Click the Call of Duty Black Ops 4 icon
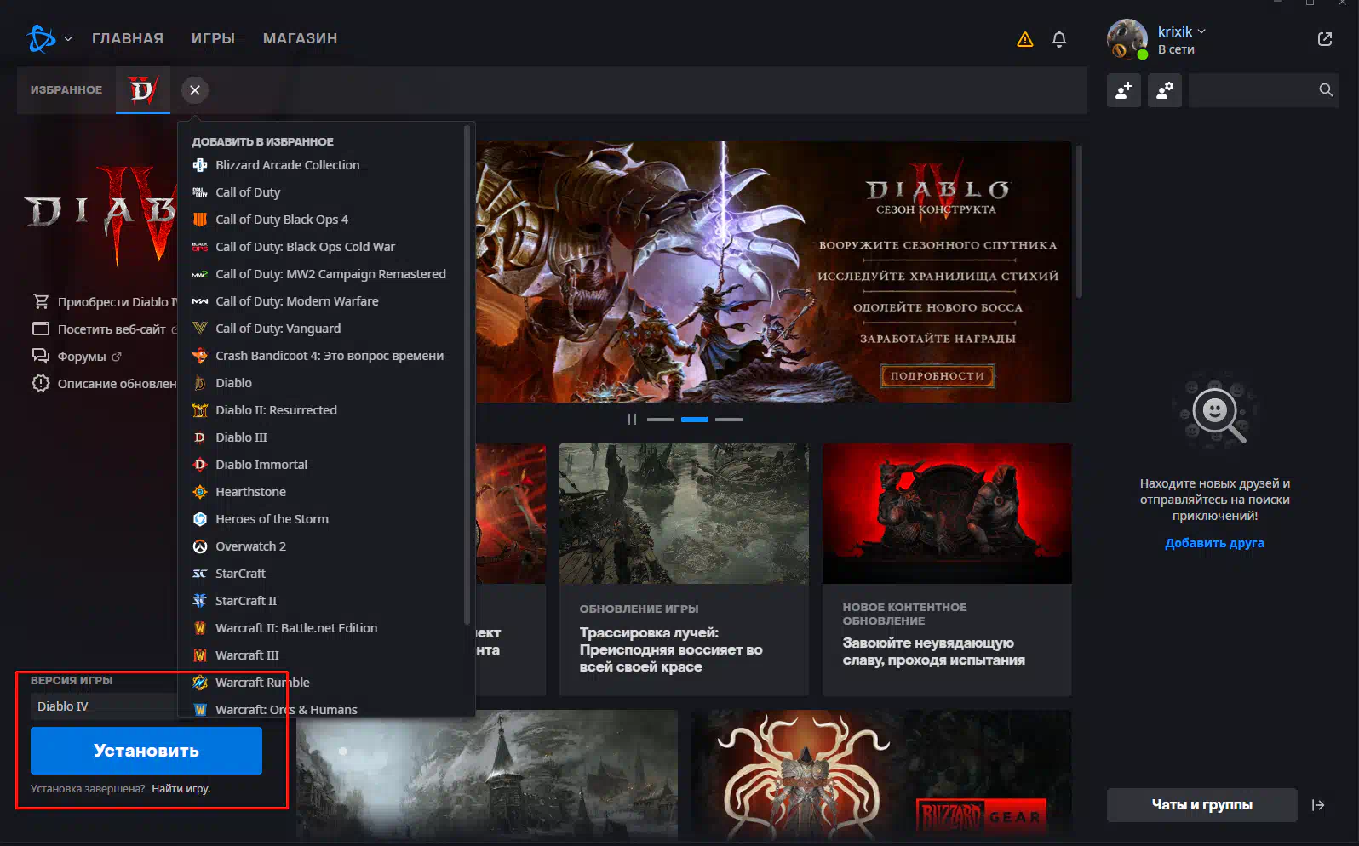 [x=200, y=220]
